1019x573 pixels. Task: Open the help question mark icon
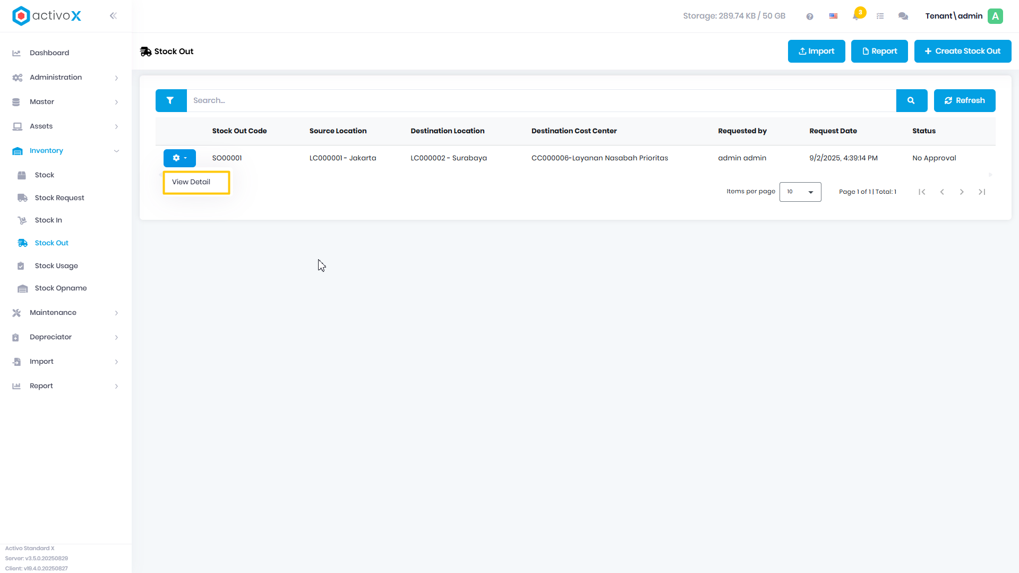tap(809, 16)
